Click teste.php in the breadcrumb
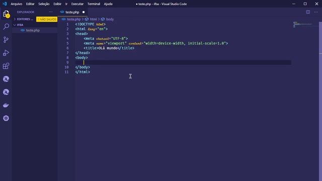 74,19
